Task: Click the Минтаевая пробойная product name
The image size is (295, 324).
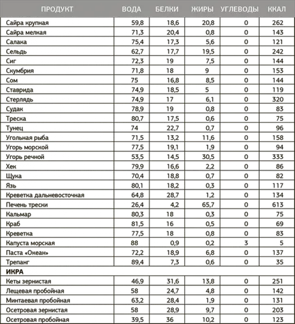Action: tap(38, 300)
